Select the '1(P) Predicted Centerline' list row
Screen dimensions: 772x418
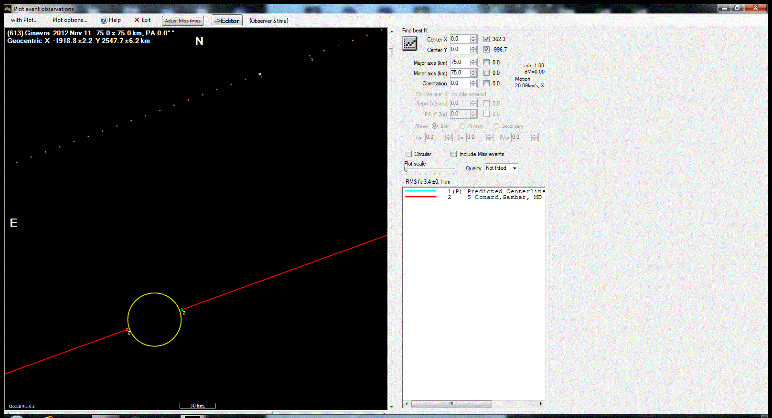(x=474, y=191)
